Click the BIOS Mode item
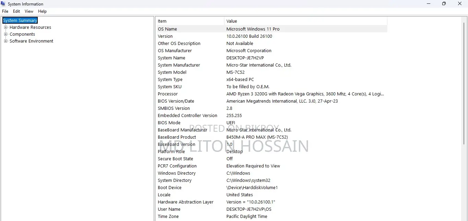The height and width of the screenshot is (221, 468). [x=169, y=123]
